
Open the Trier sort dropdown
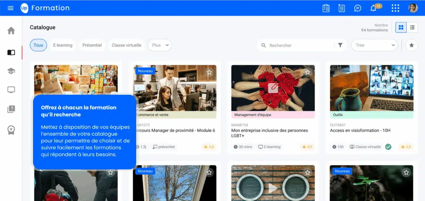coord(374,45)
